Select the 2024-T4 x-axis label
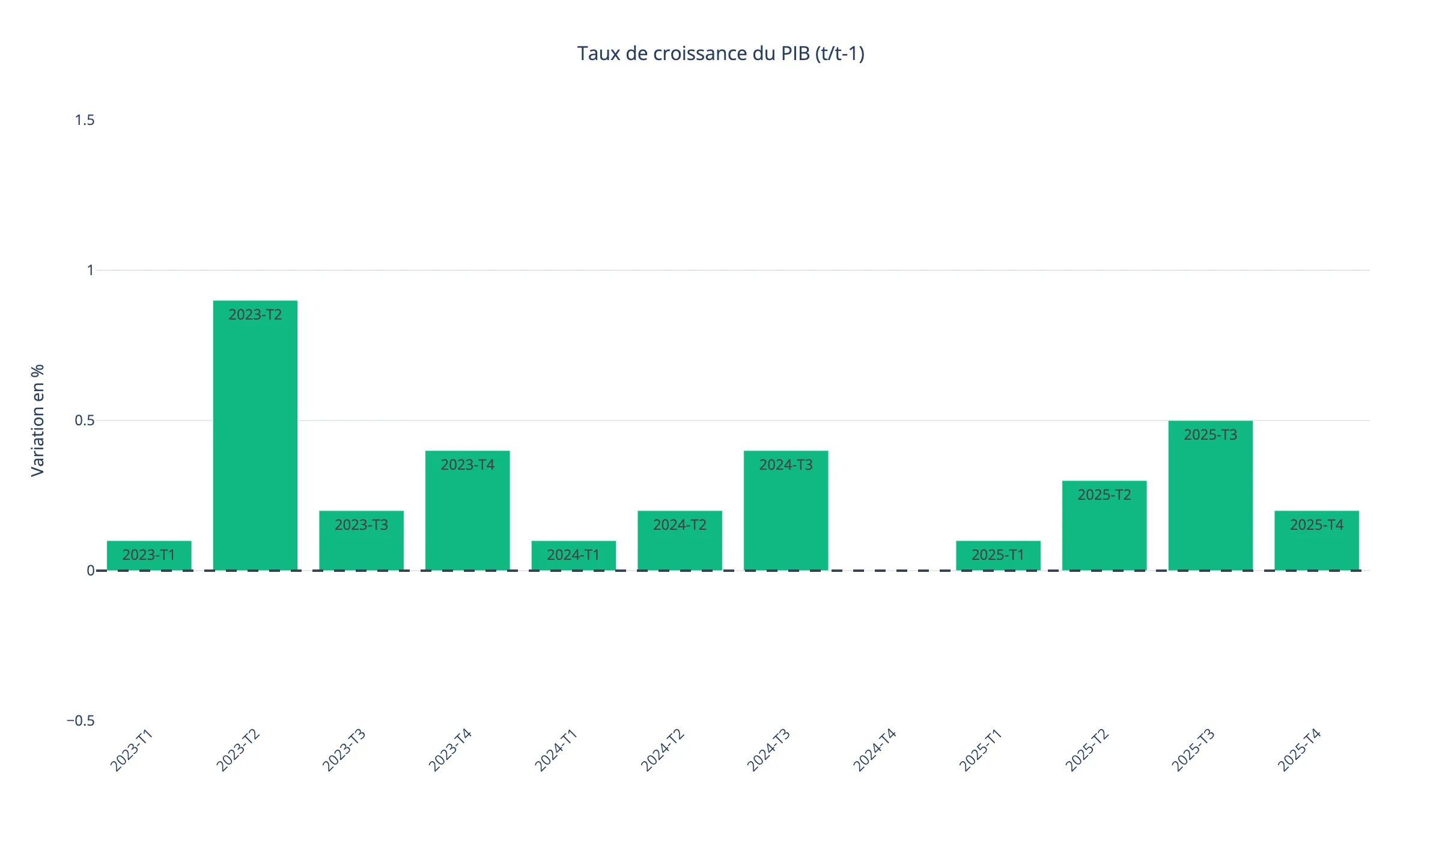 tap(874, 751)
